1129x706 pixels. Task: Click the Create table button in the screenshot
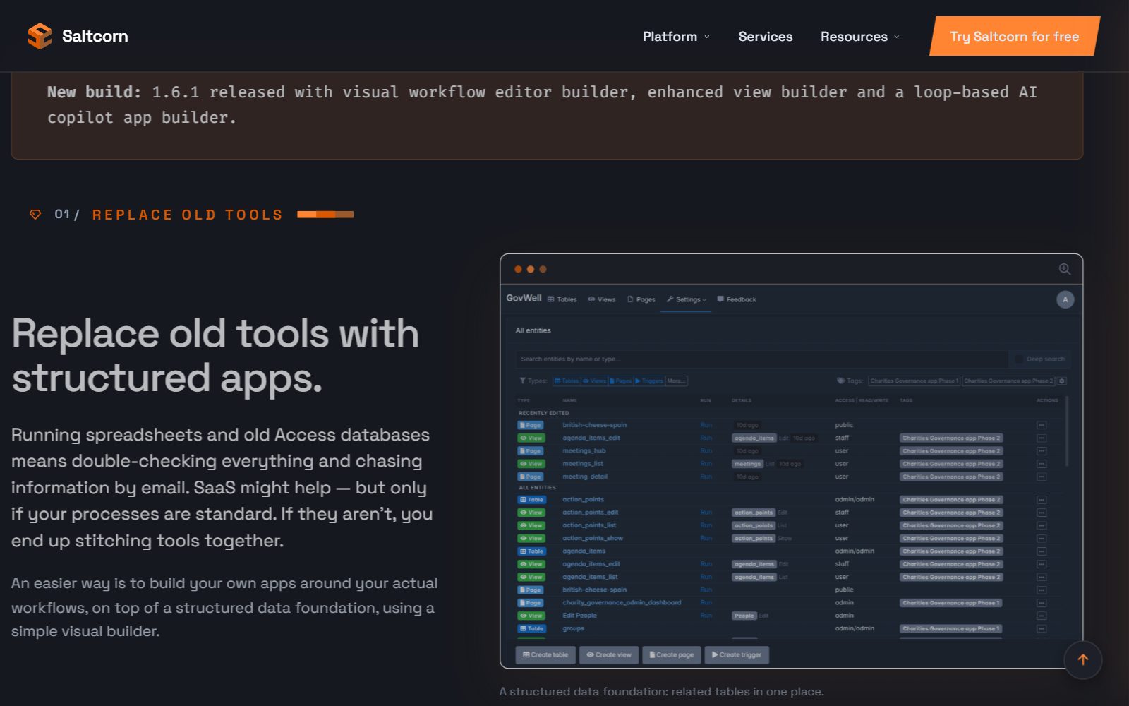pyautogui.click(x=545, y=655)
